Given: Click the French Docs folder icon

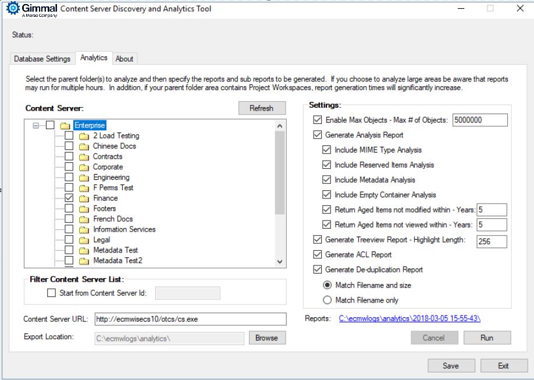Looking at the screenshot, I should click(84, 219).
